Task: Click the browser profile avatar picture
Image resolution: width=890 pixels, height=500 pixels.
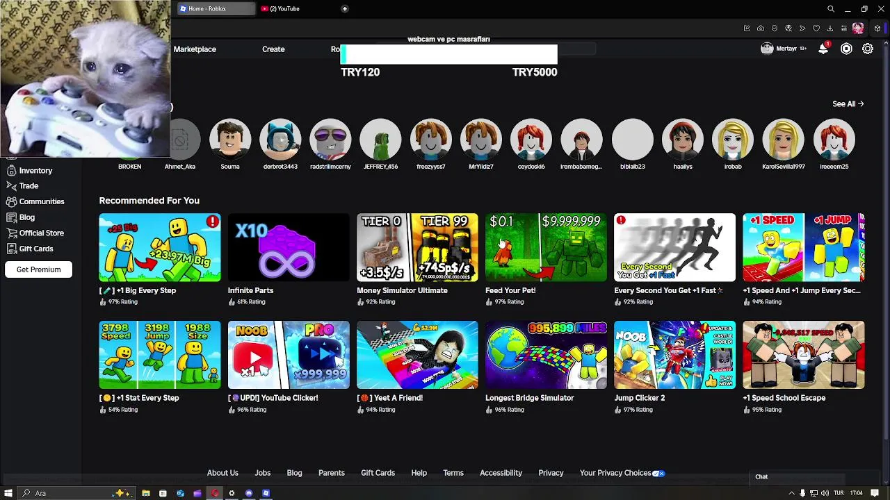Action: tap(858, 28)
